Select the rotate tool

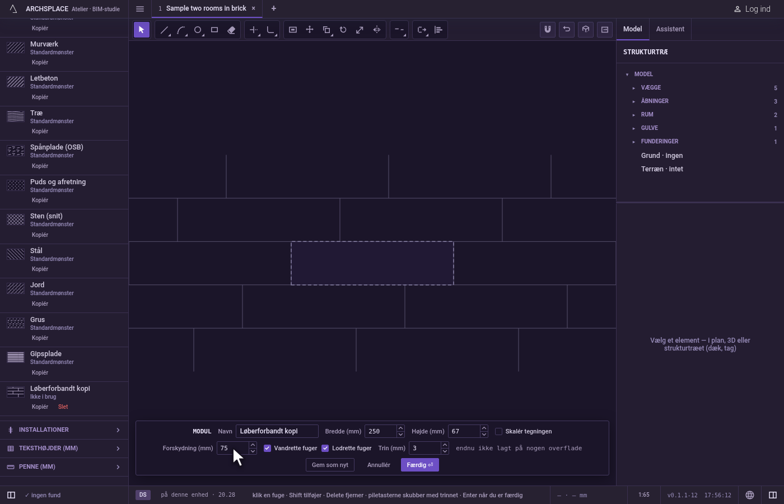pos(343,30)
